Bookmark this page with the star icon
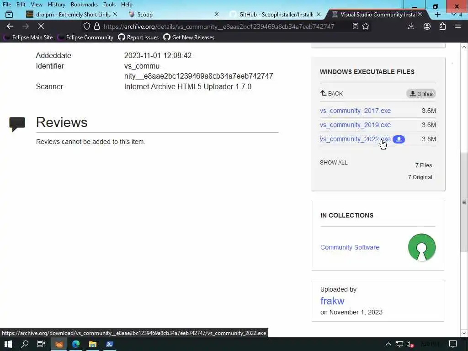This screenshot has width=468, height=351. (366, 26)
